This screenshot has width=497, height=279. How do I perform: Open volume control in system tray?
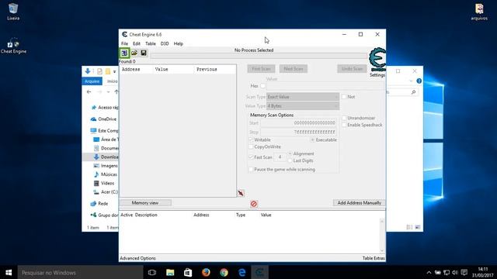coord(455,272)
